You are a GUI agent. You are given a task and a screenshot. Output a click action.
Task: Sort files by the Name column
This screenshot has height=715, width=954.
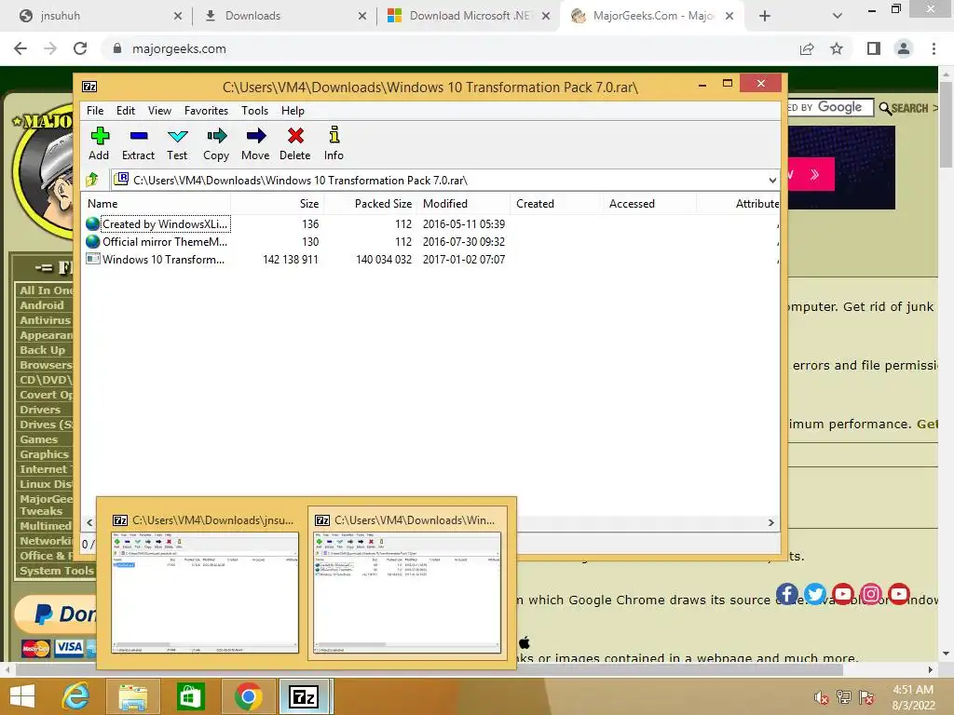coord(157,204)
